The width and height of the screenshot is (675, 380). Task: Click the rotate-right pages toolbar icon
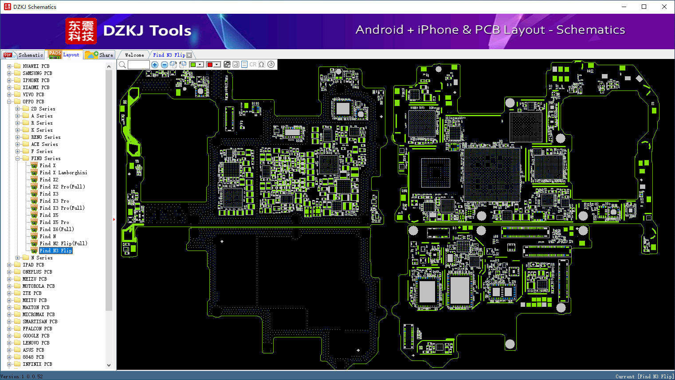point(173,64)
